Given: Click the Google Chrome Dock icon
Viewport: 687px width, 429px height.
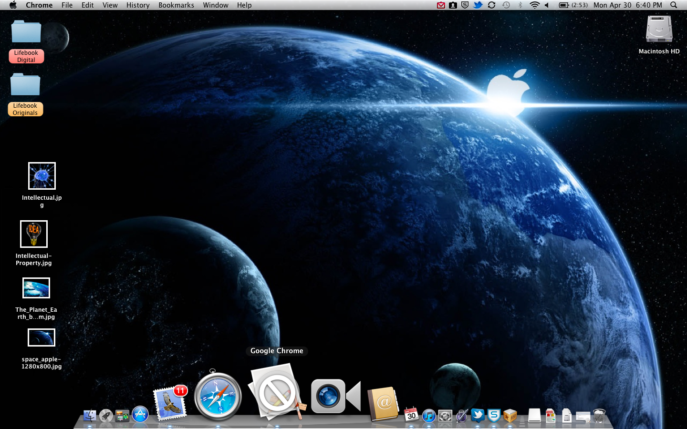Looking at the screenshot, I should coord(277,392).
